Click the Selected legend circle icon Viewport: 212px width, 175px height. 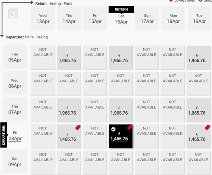[201, 0]
